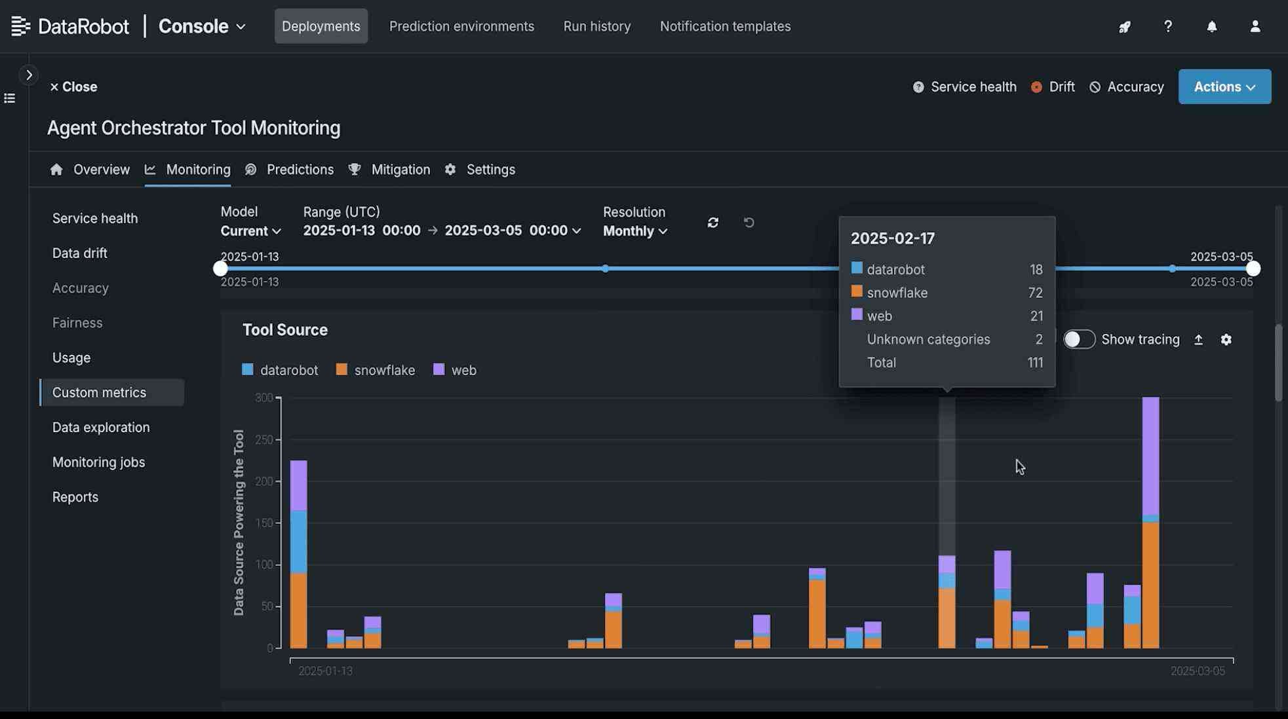1288x719 pixels.
Task: Change Resolution from Monthly
Action: [634, 230]
